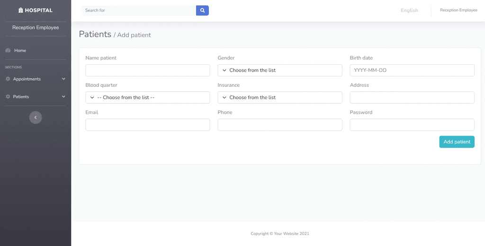This screenshot has width=485, height=246.
Task: Click the Appointments gear icon
Action: click(8, 79)
